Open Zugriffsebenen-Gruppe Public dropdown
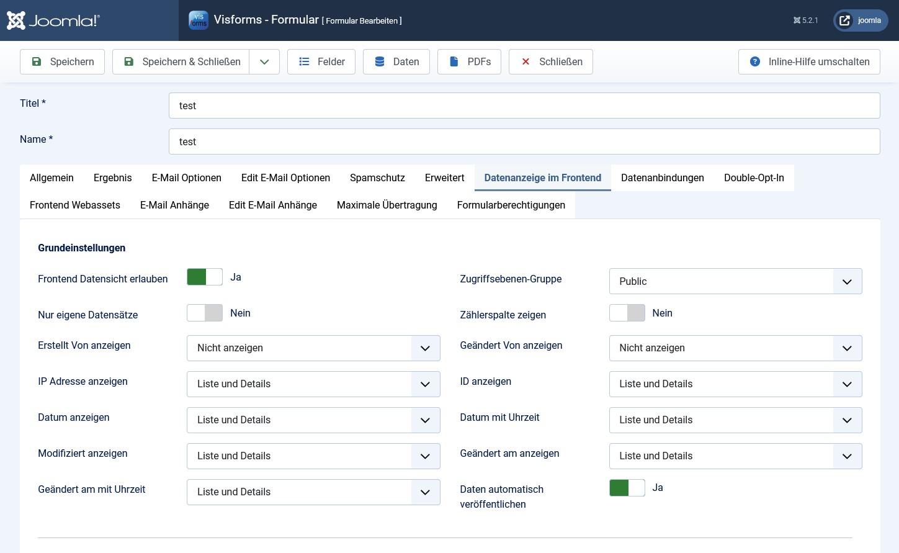The width and height of the screenshot is (899, 553). 735,281
